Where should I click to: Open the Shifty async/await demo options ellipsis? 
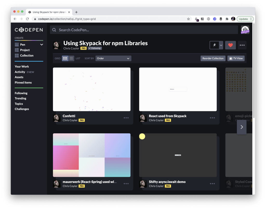212,184
